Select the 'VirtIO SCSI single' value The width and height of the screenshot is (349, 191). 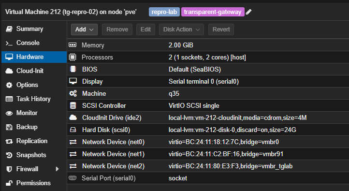click(194, 105)
